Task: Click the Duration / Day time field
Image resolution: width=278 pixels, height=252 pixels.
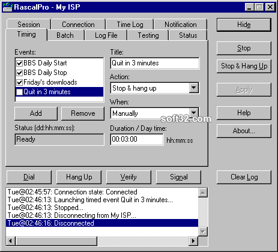Action: [137, 139]
